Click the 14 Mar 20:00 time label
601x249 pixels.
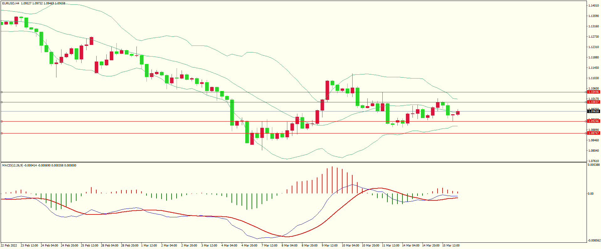click(431, 246)
